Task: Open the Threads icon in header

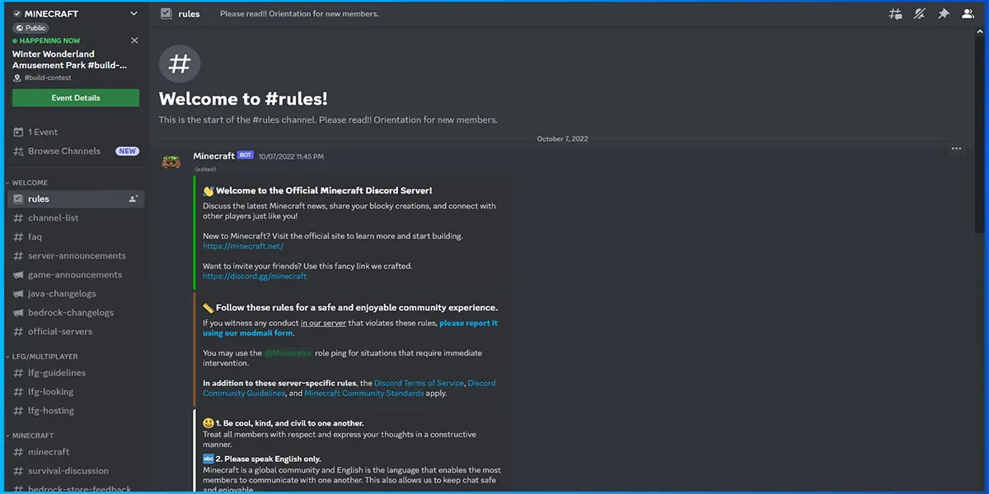Action: [x=895, y=14]
